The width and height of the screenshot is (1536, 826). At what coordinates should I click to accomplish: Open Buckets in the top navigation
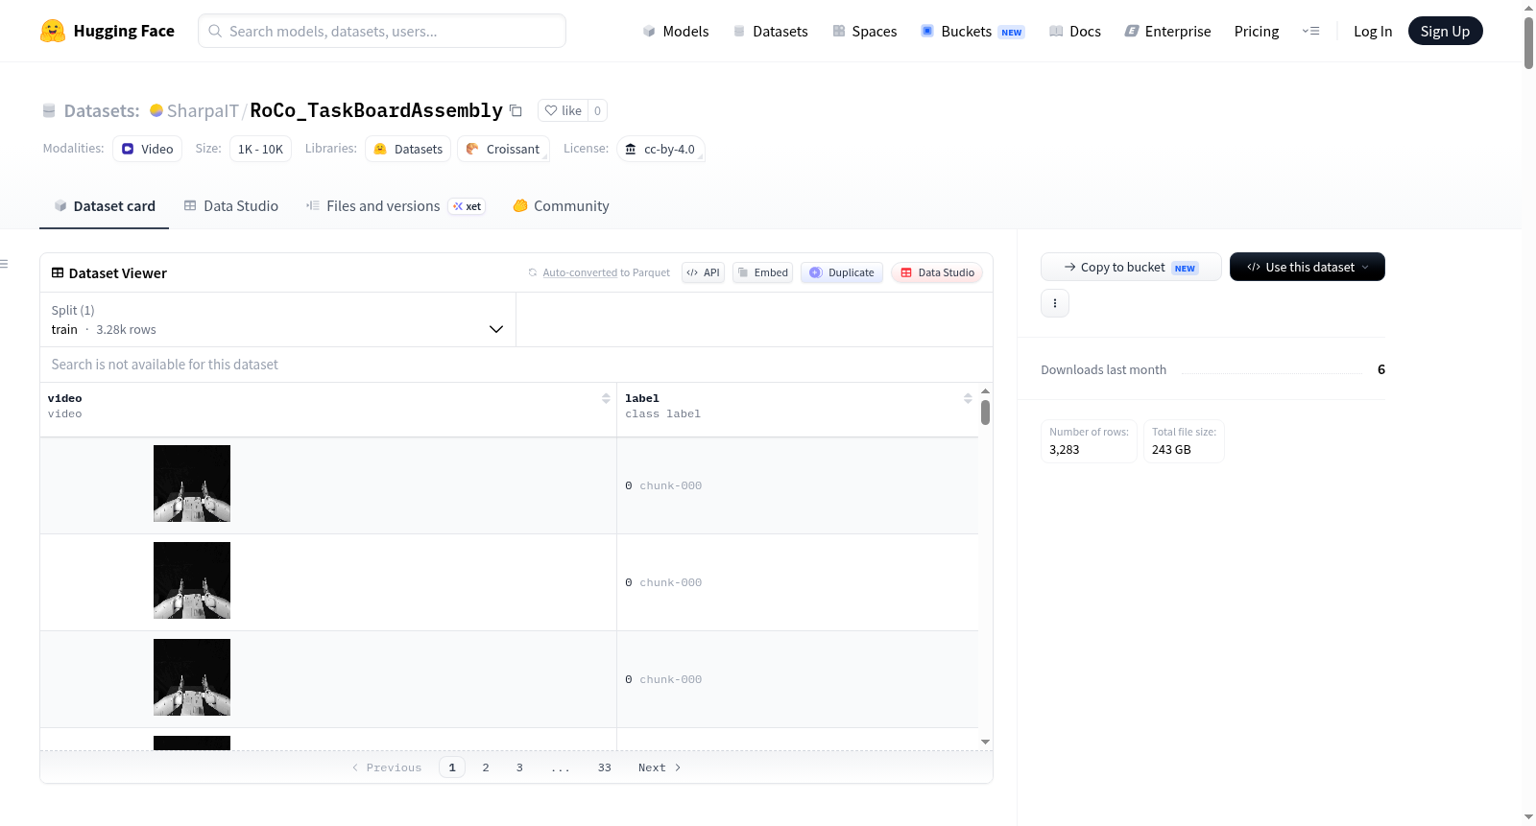pos(972,31)
